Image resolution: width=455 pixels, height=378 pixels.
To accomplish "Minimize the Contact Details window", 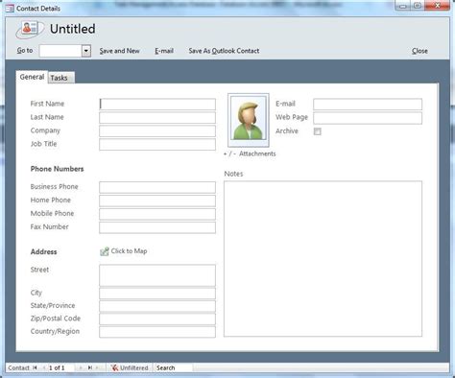I will [x=403, y=6].
